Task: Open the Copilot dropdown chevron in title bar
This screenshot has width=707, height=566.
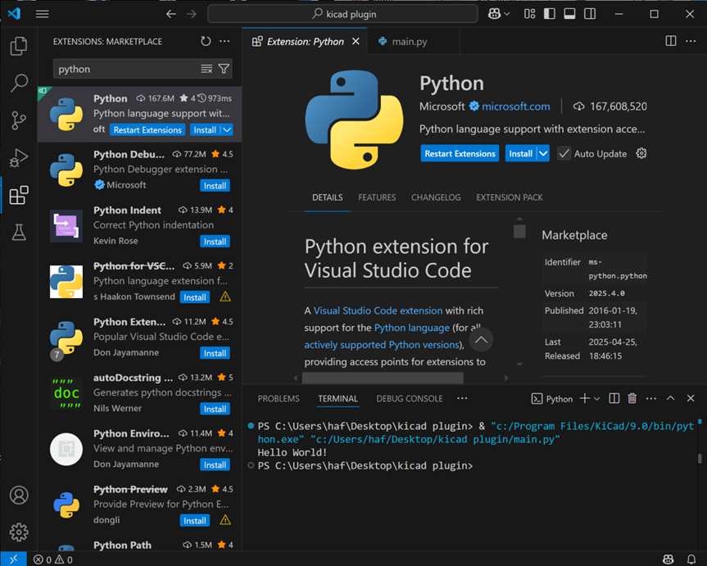Action: (507, 14)
